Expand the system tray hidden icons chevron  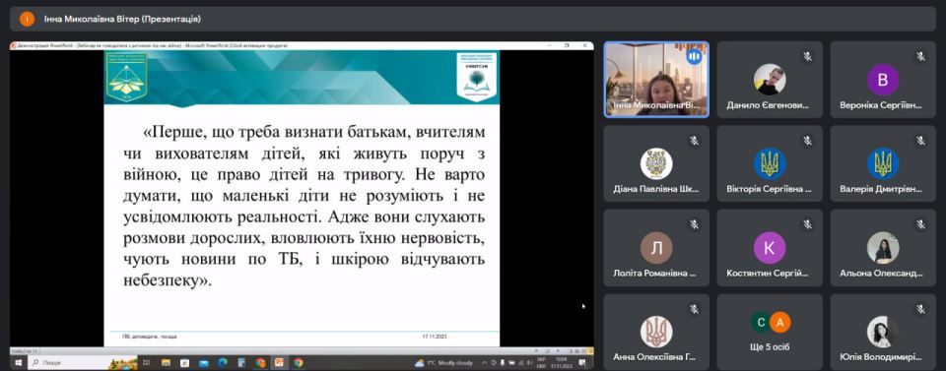click(x=484, y=363)
